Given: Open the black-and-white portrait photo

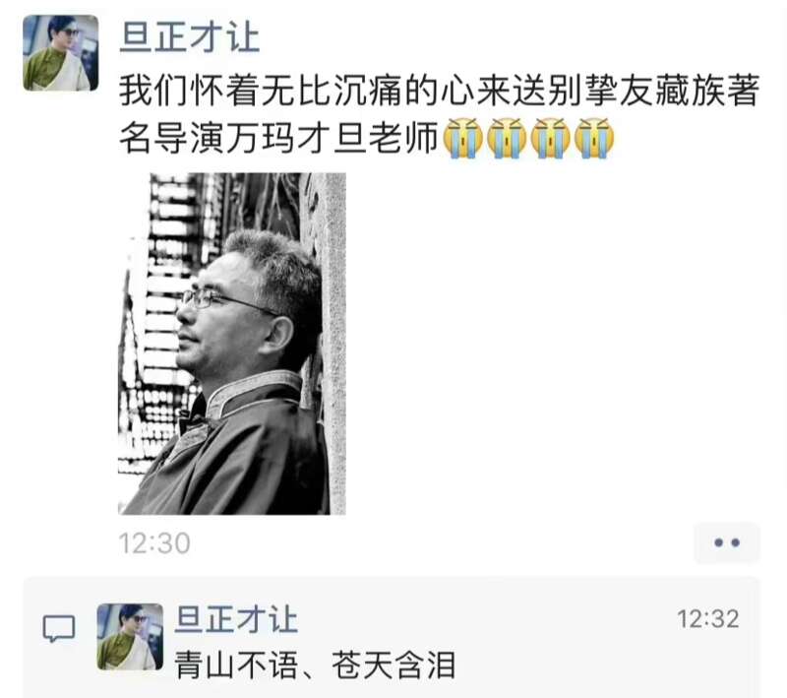Looking at the screenshot, I should pos(232,344).
